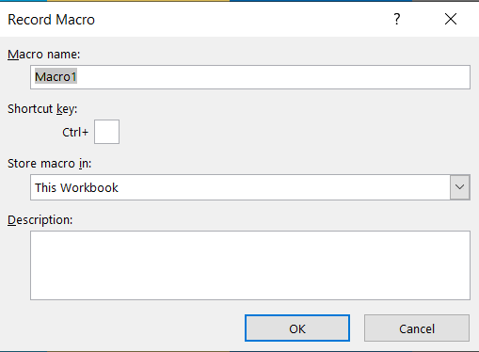Confirm recording with the OK button
Screen dimensions: 479x352
point(297,328)
